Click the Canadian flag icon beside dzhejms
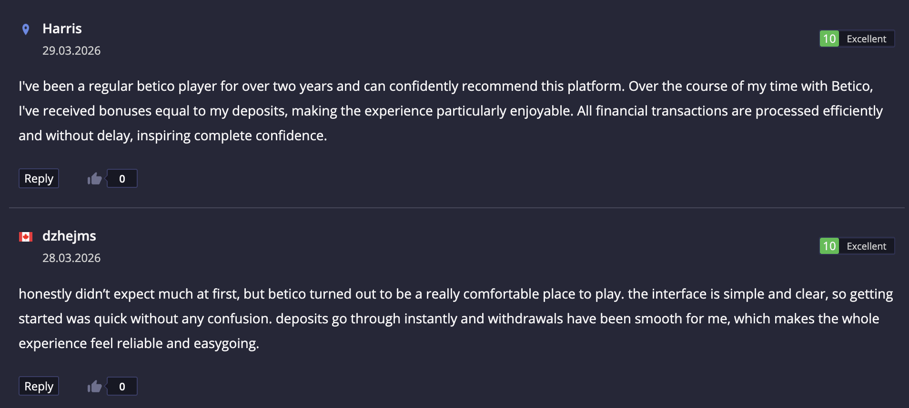Screen dimensions: 909x408 pos(26,237)
